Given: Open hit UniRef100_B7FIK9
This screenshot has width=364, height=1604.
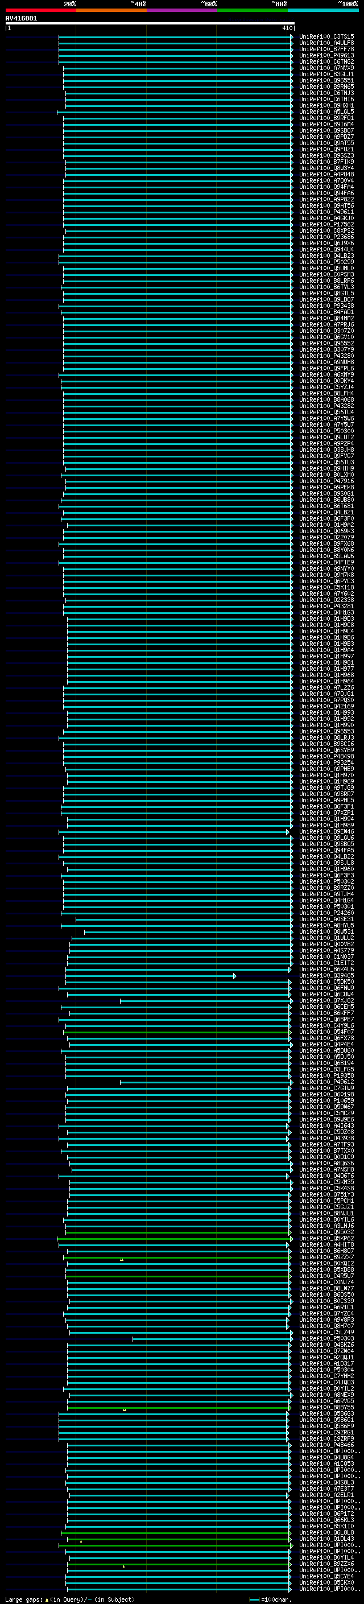Looking at the screenshot, I should (326, 162).
